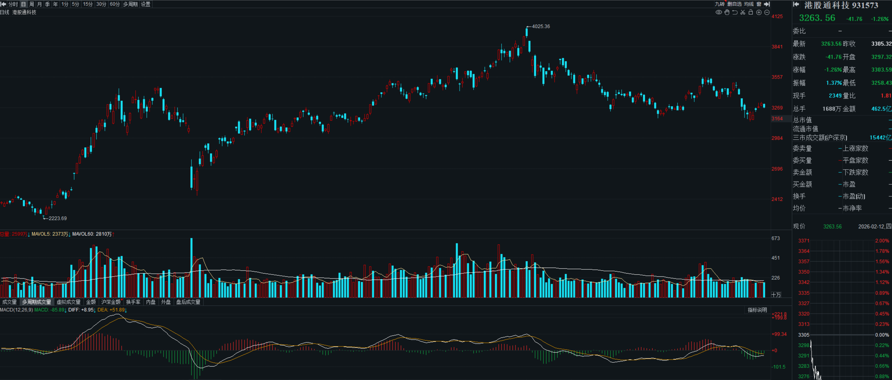This screenshot has width=892, height=380.
Task: Select the hand pan tool
Action: [x=727, y=13]
